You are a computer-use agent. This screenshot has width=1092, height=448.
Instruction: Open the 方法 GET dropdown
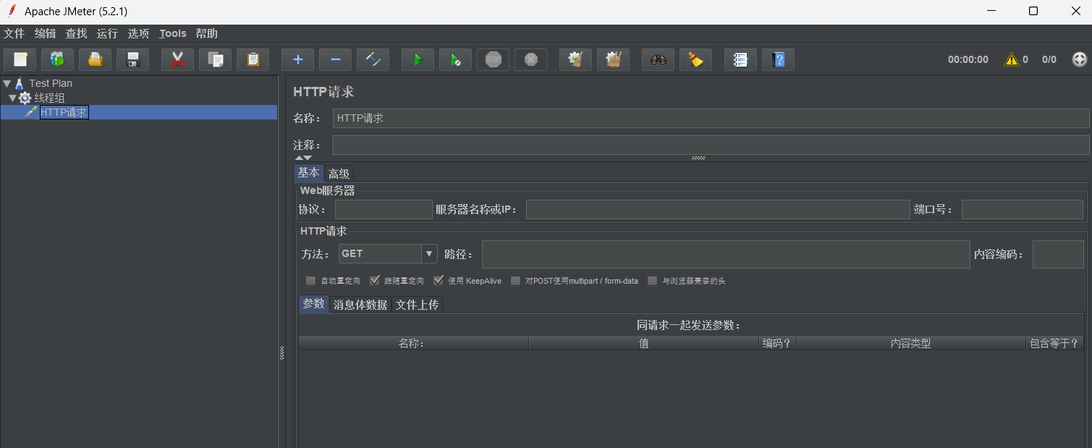(x=388, y=253)
